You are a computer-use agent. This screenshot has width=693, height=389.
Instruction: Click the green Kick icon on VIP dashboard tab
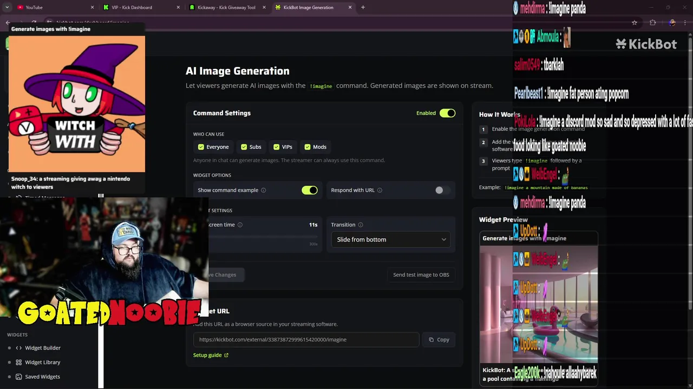(x=106, y=8)
